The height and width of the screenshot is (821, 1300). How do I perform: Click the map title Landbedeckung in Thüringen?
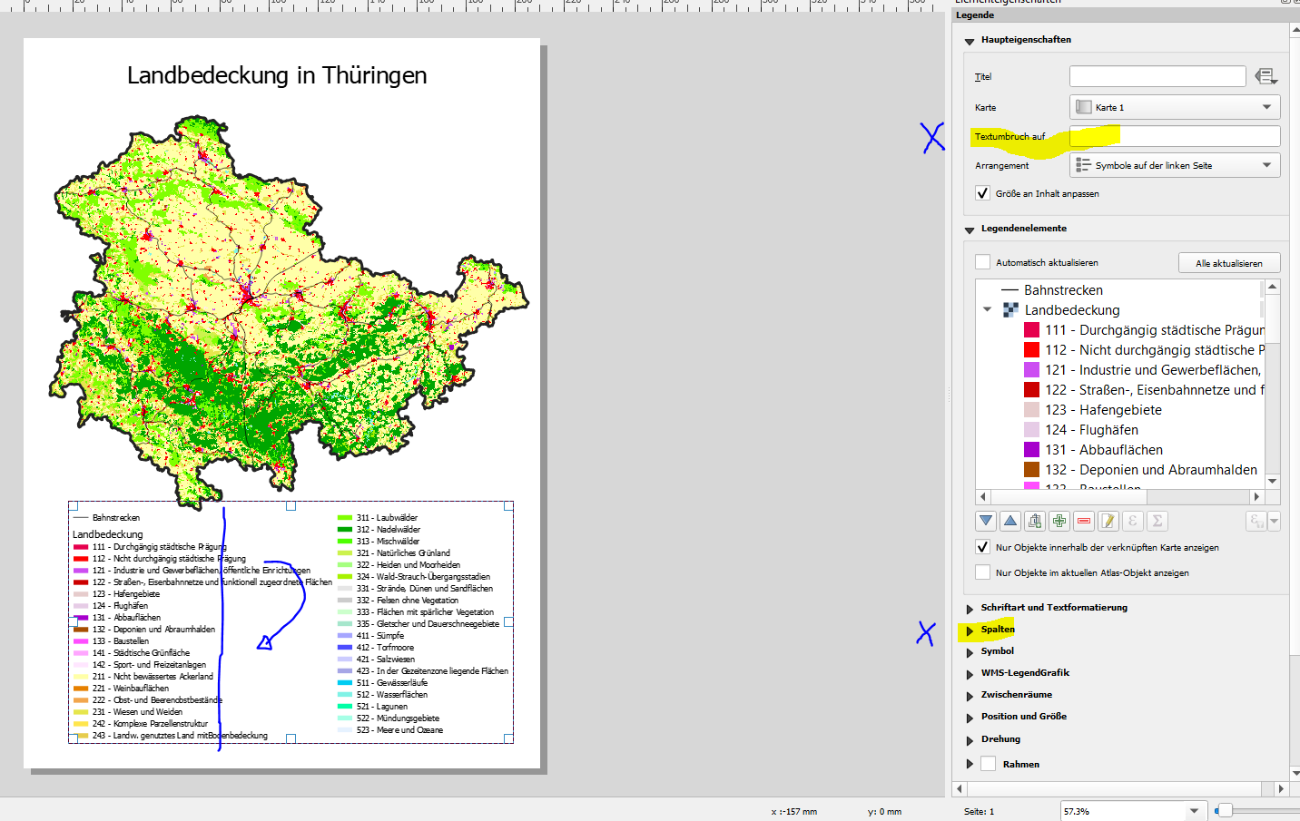[277, 75]
